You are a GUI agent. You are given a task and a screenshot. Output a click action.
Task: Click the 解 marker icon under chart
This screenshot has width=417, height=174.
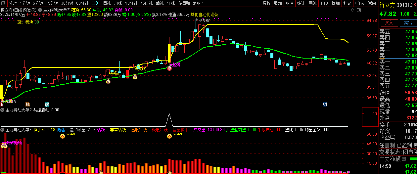(47, 105)
